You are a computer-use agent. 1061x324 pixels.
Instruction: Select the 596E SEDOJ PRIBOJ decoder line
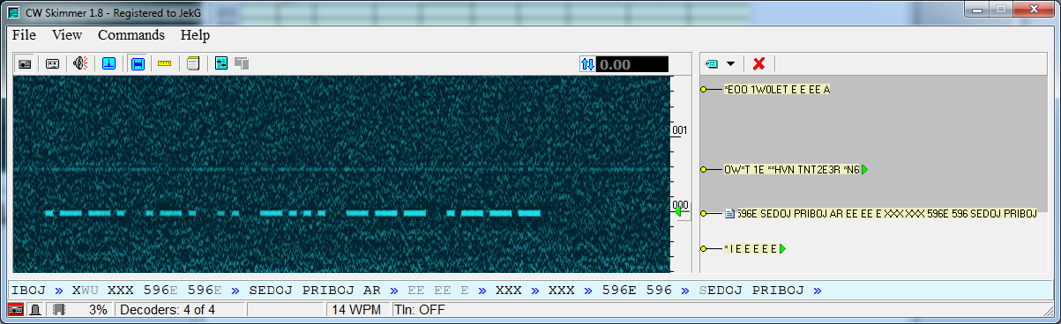pos(886,213)
